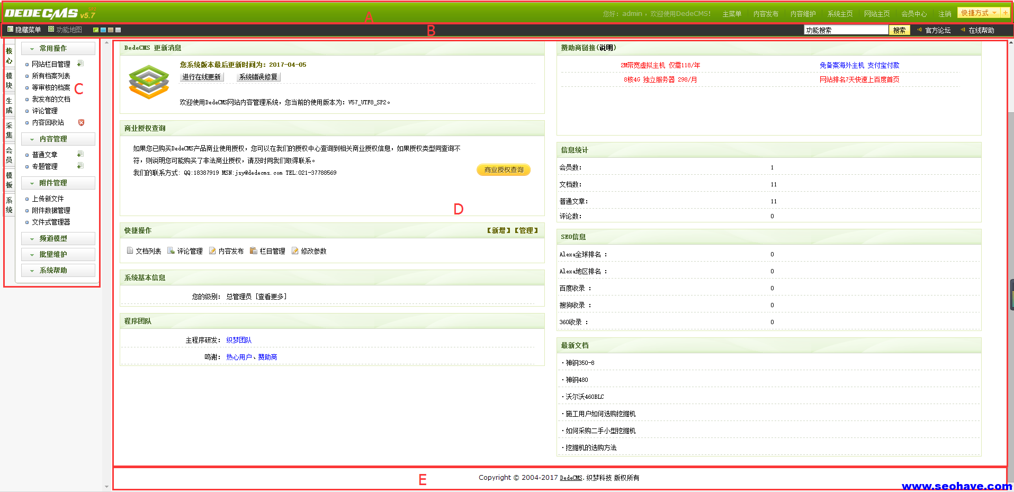Viewport: 1014px width, 492px height.
Task: Click the plus icon next to 快捷方式
Action: [1005, 13]
